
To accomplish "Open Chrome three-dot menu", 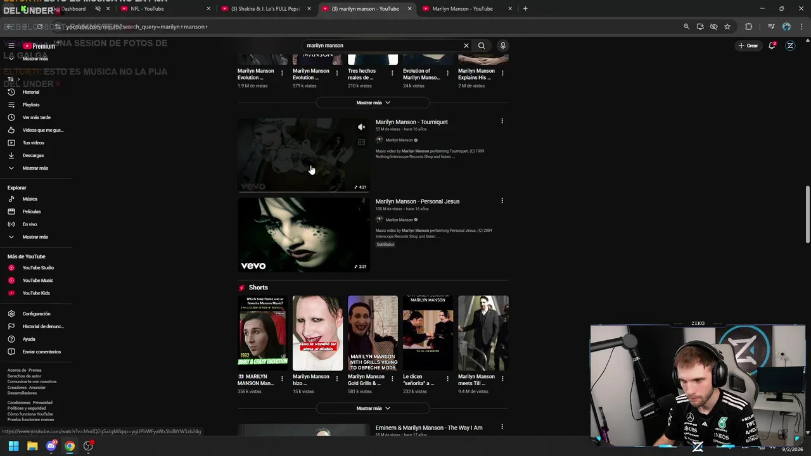I will pos(802,27).
